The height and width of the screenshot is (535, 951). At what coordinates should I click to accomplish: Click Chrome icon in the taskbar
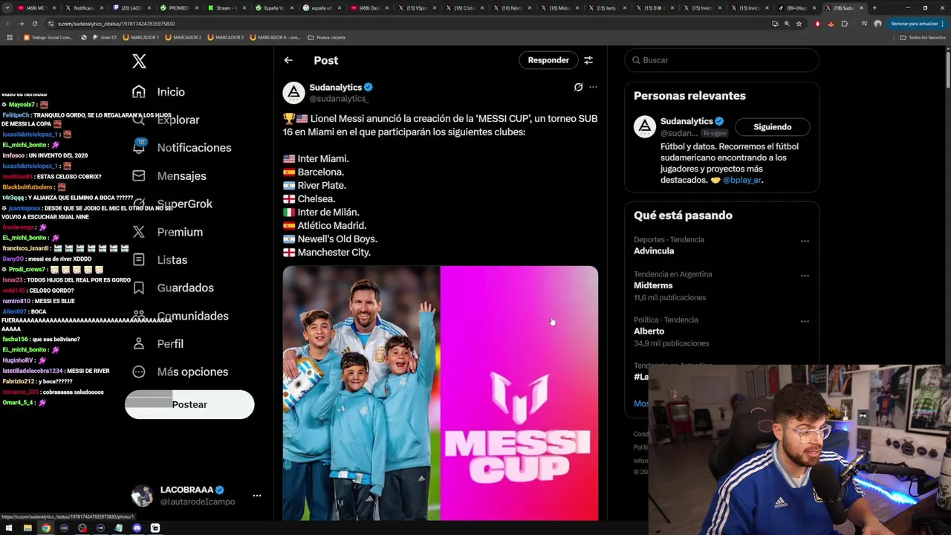pyautogui.click(x=45, y=528)
